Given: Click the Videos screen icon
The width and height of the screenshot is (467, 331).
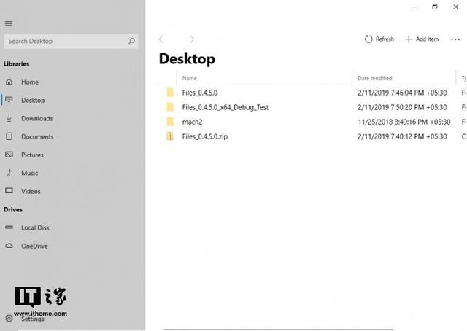Looking at the screenshot, I should 9,191.
